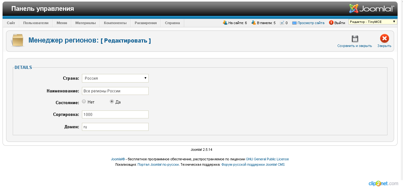Click the users in panel icon
This screenshot has height=187, width=403.
click(254, 23)
